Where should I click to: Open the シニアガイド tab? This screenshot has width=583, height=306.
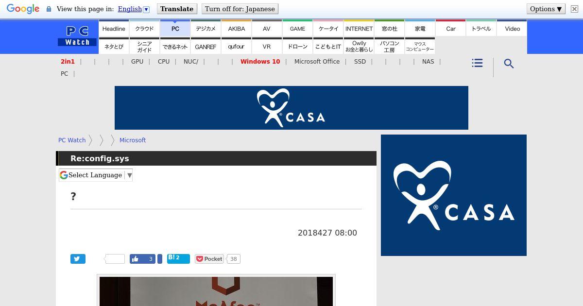coord(144,46)
